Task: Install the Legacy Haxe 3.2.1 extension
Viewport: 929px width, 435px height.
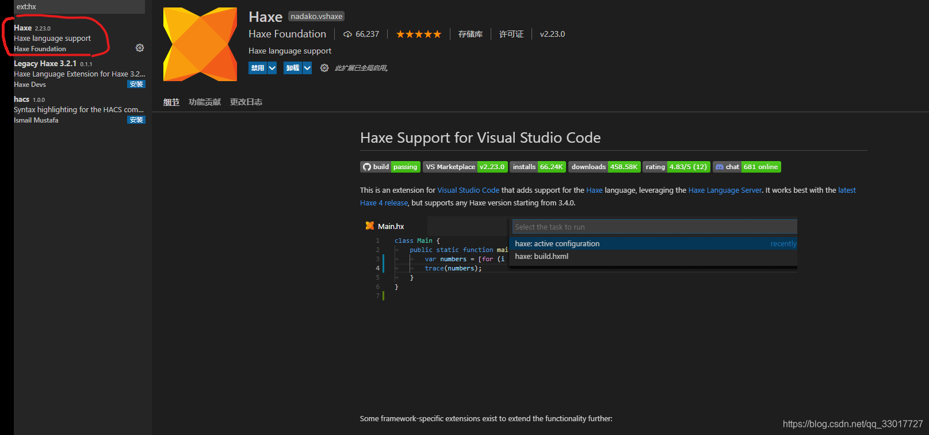Action: 136,85
